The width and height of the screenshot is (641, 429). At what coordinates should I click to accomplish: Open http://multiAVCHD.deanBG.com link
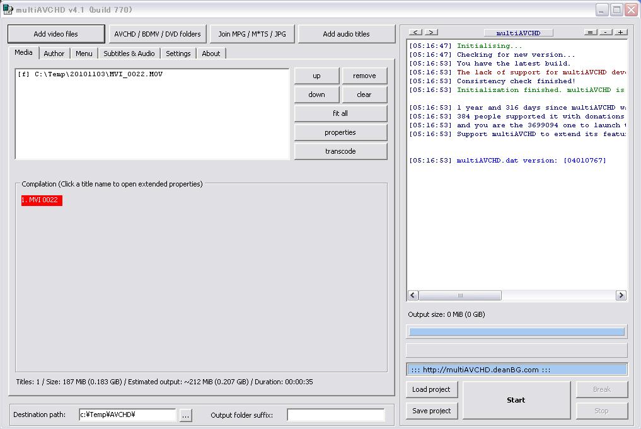517,370
